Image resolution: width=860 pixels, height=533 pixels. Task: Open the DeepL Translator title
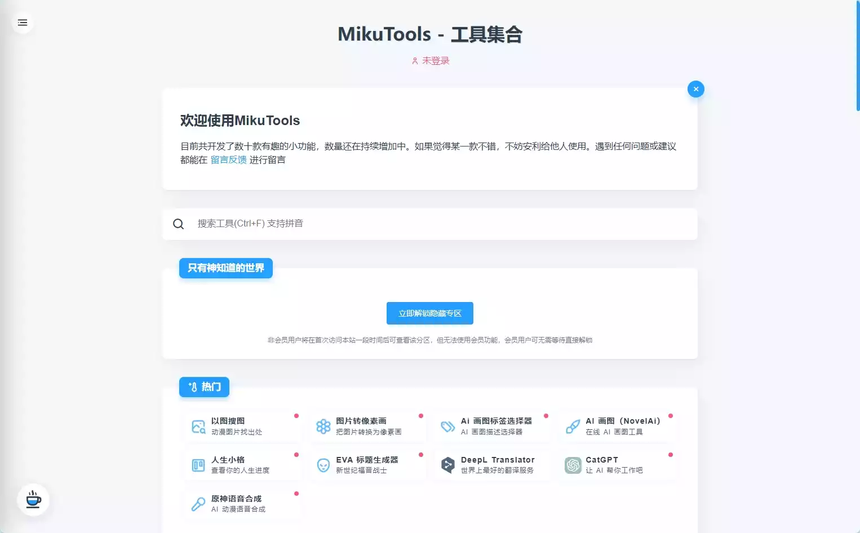(498, 460)
